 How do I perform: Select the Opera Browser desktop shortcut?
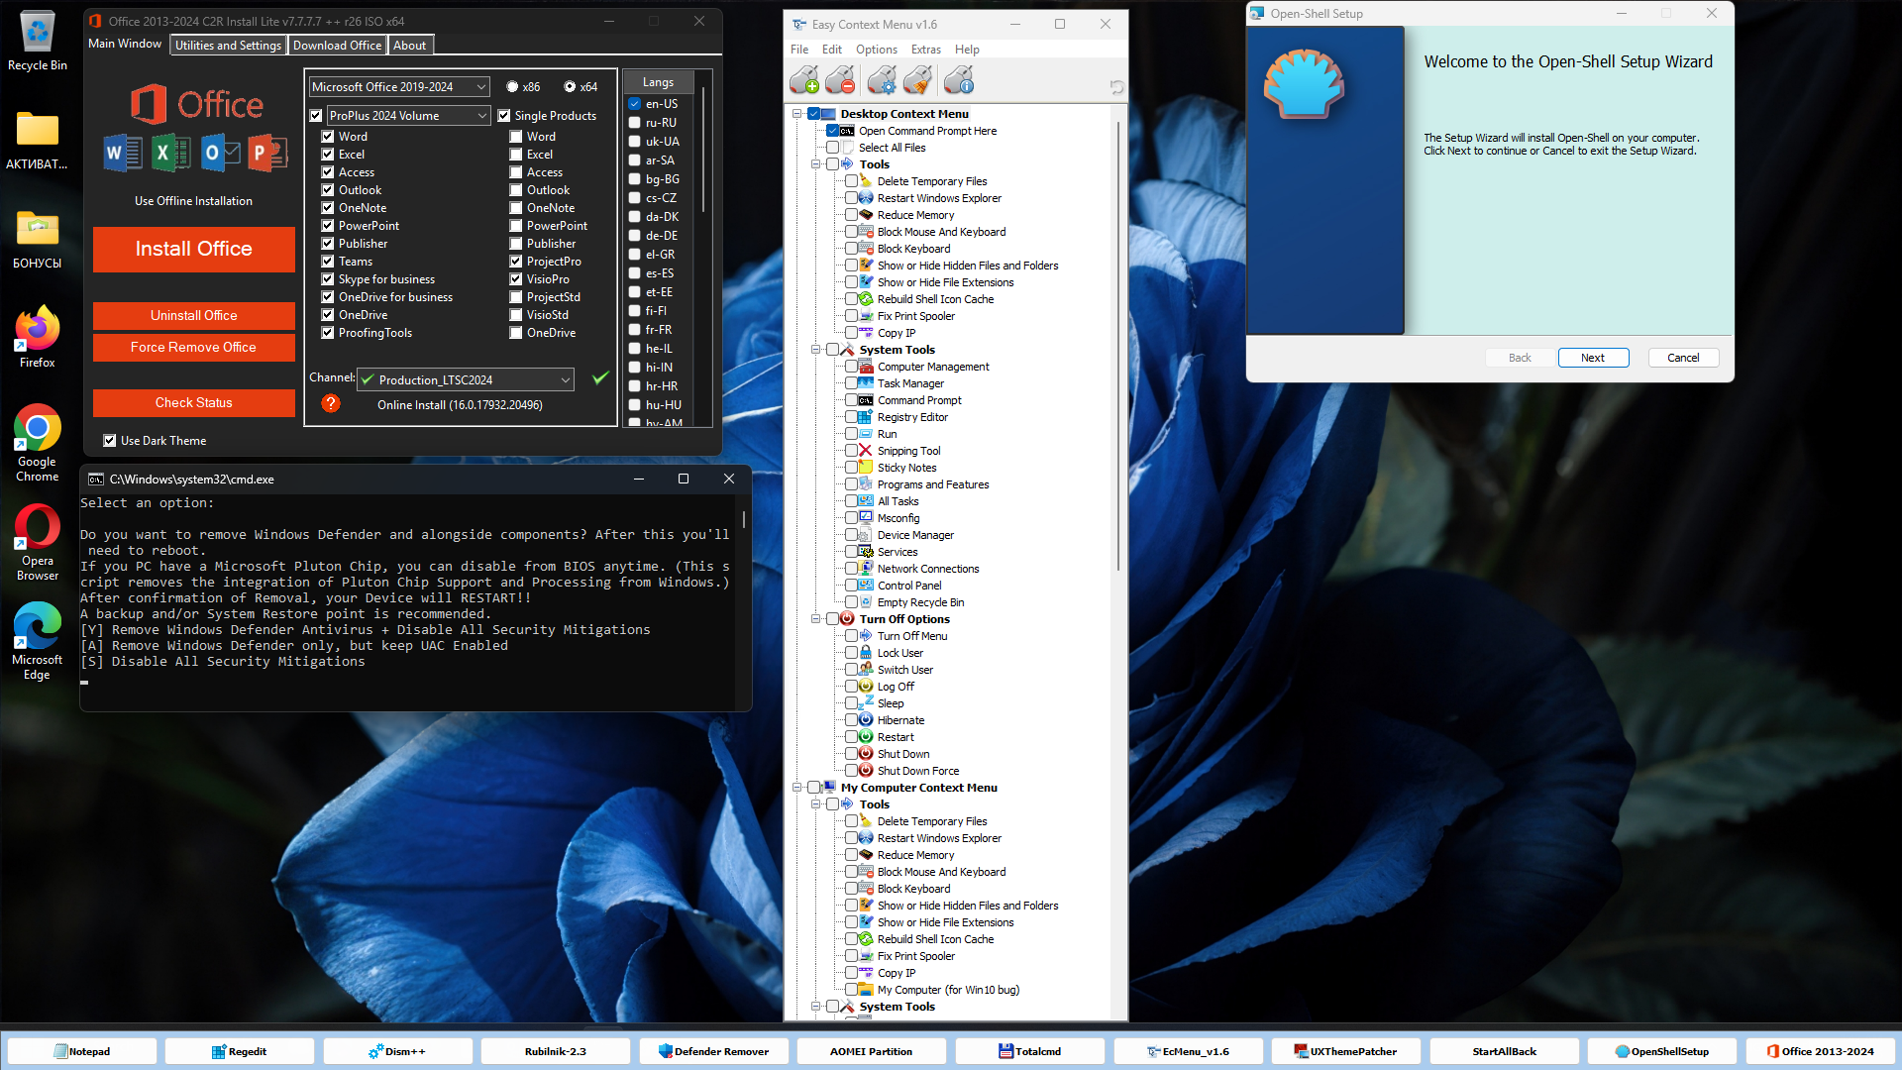38,542
